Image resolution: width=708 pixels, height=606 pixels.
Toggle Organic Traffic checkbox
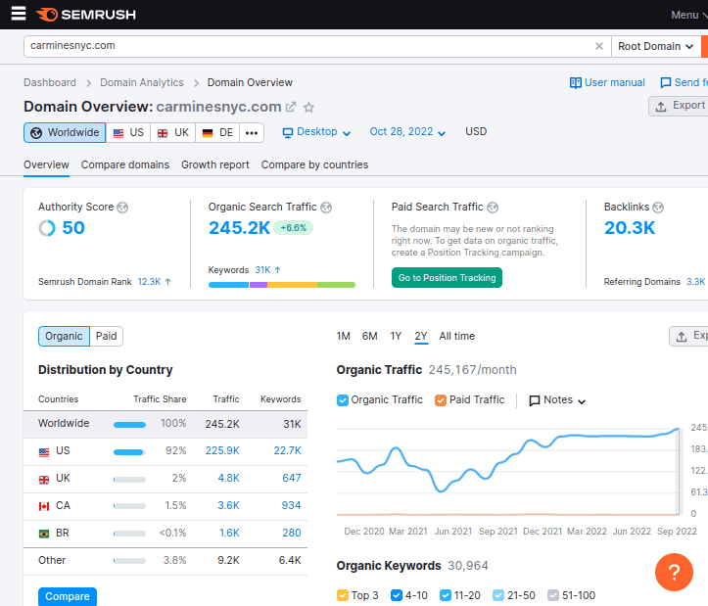pos(343,400)
